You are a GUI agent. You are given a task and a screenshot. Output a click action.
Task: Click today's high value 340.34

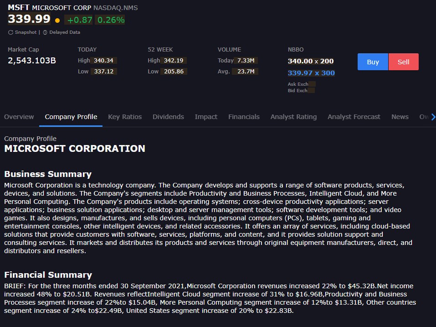click(104, 61)
